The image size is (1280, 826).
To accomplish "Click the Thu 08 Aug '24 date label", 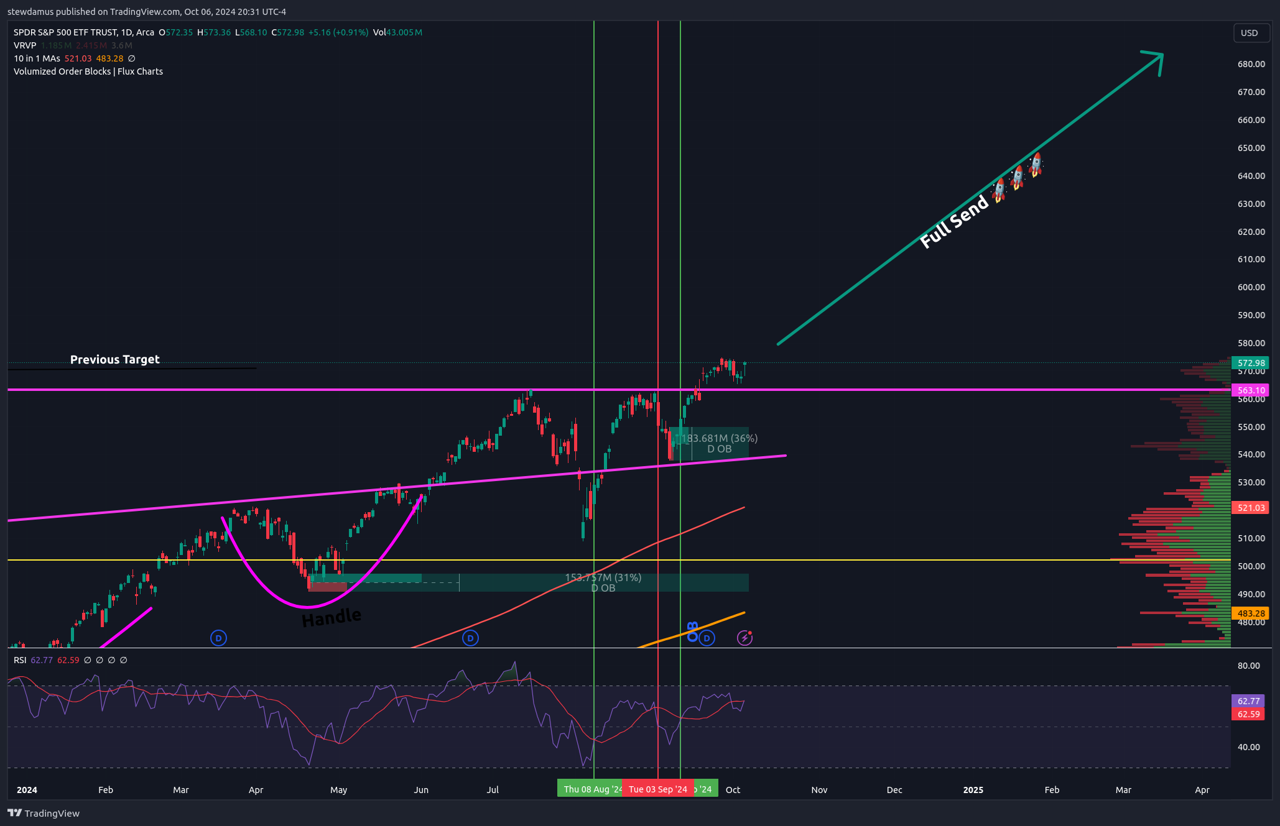I will pyautogui.click(x=591, y=789).
